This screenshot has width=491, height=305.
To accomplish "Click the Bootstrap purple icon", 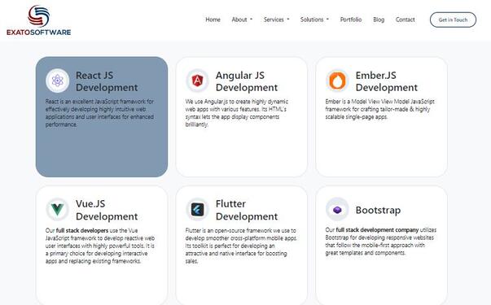I will coord(337,209).
